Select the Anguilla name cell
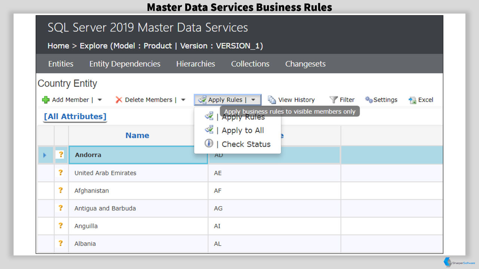This screenshot has width=479, height=269. coord(138,226)
